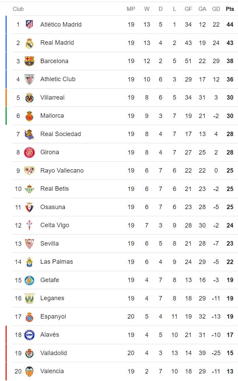The width and height of the screenshot is (238, 381).
Task: Click the Getafe blue crest icon
Action: 29,280
